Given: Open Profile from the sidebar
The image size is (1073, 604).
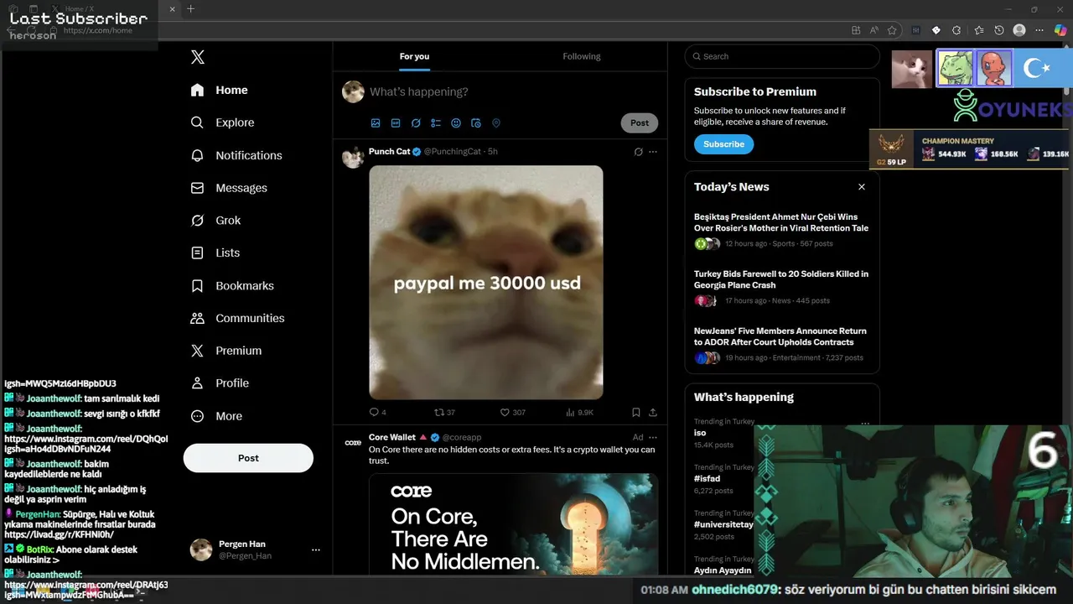Looking at the screenshot, I should 220,383.
